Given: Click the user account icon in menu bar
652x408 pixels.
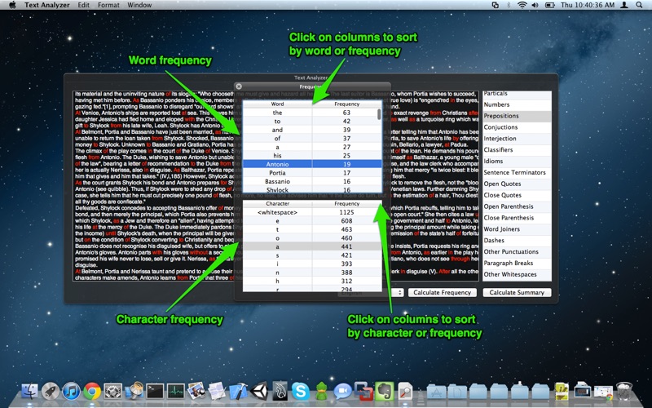Looking at the screenshot, I should tap(624, 5).
